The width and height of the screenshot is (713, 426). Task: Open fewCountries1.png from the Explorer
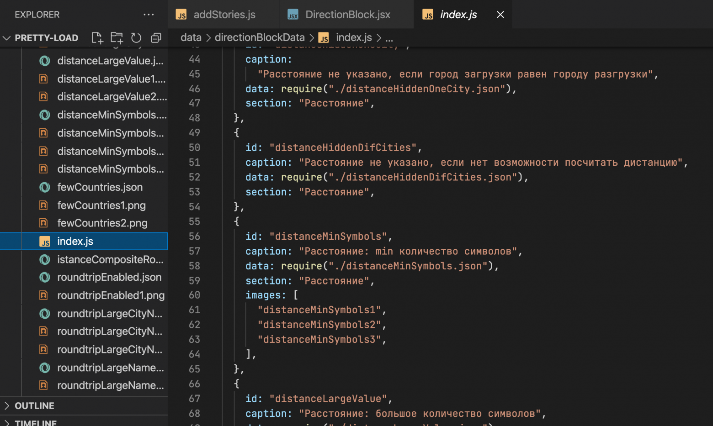(101, 205)
